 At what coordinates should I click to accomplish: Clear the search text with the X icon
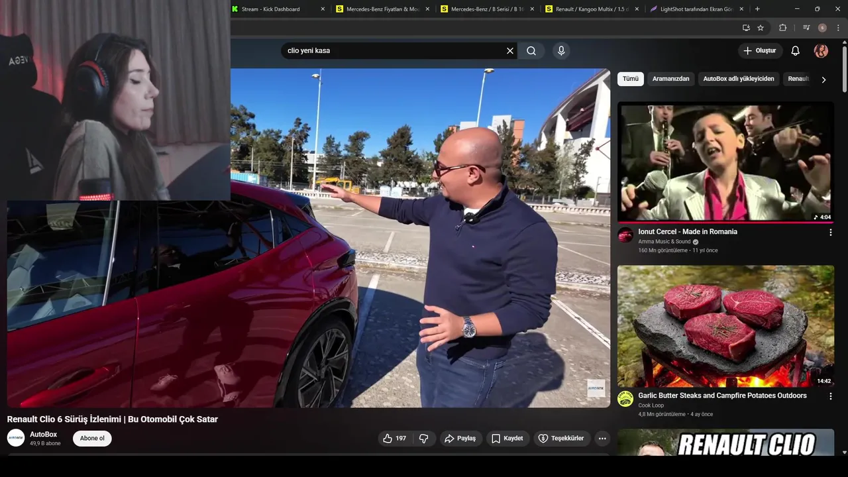tap(510, 51)
